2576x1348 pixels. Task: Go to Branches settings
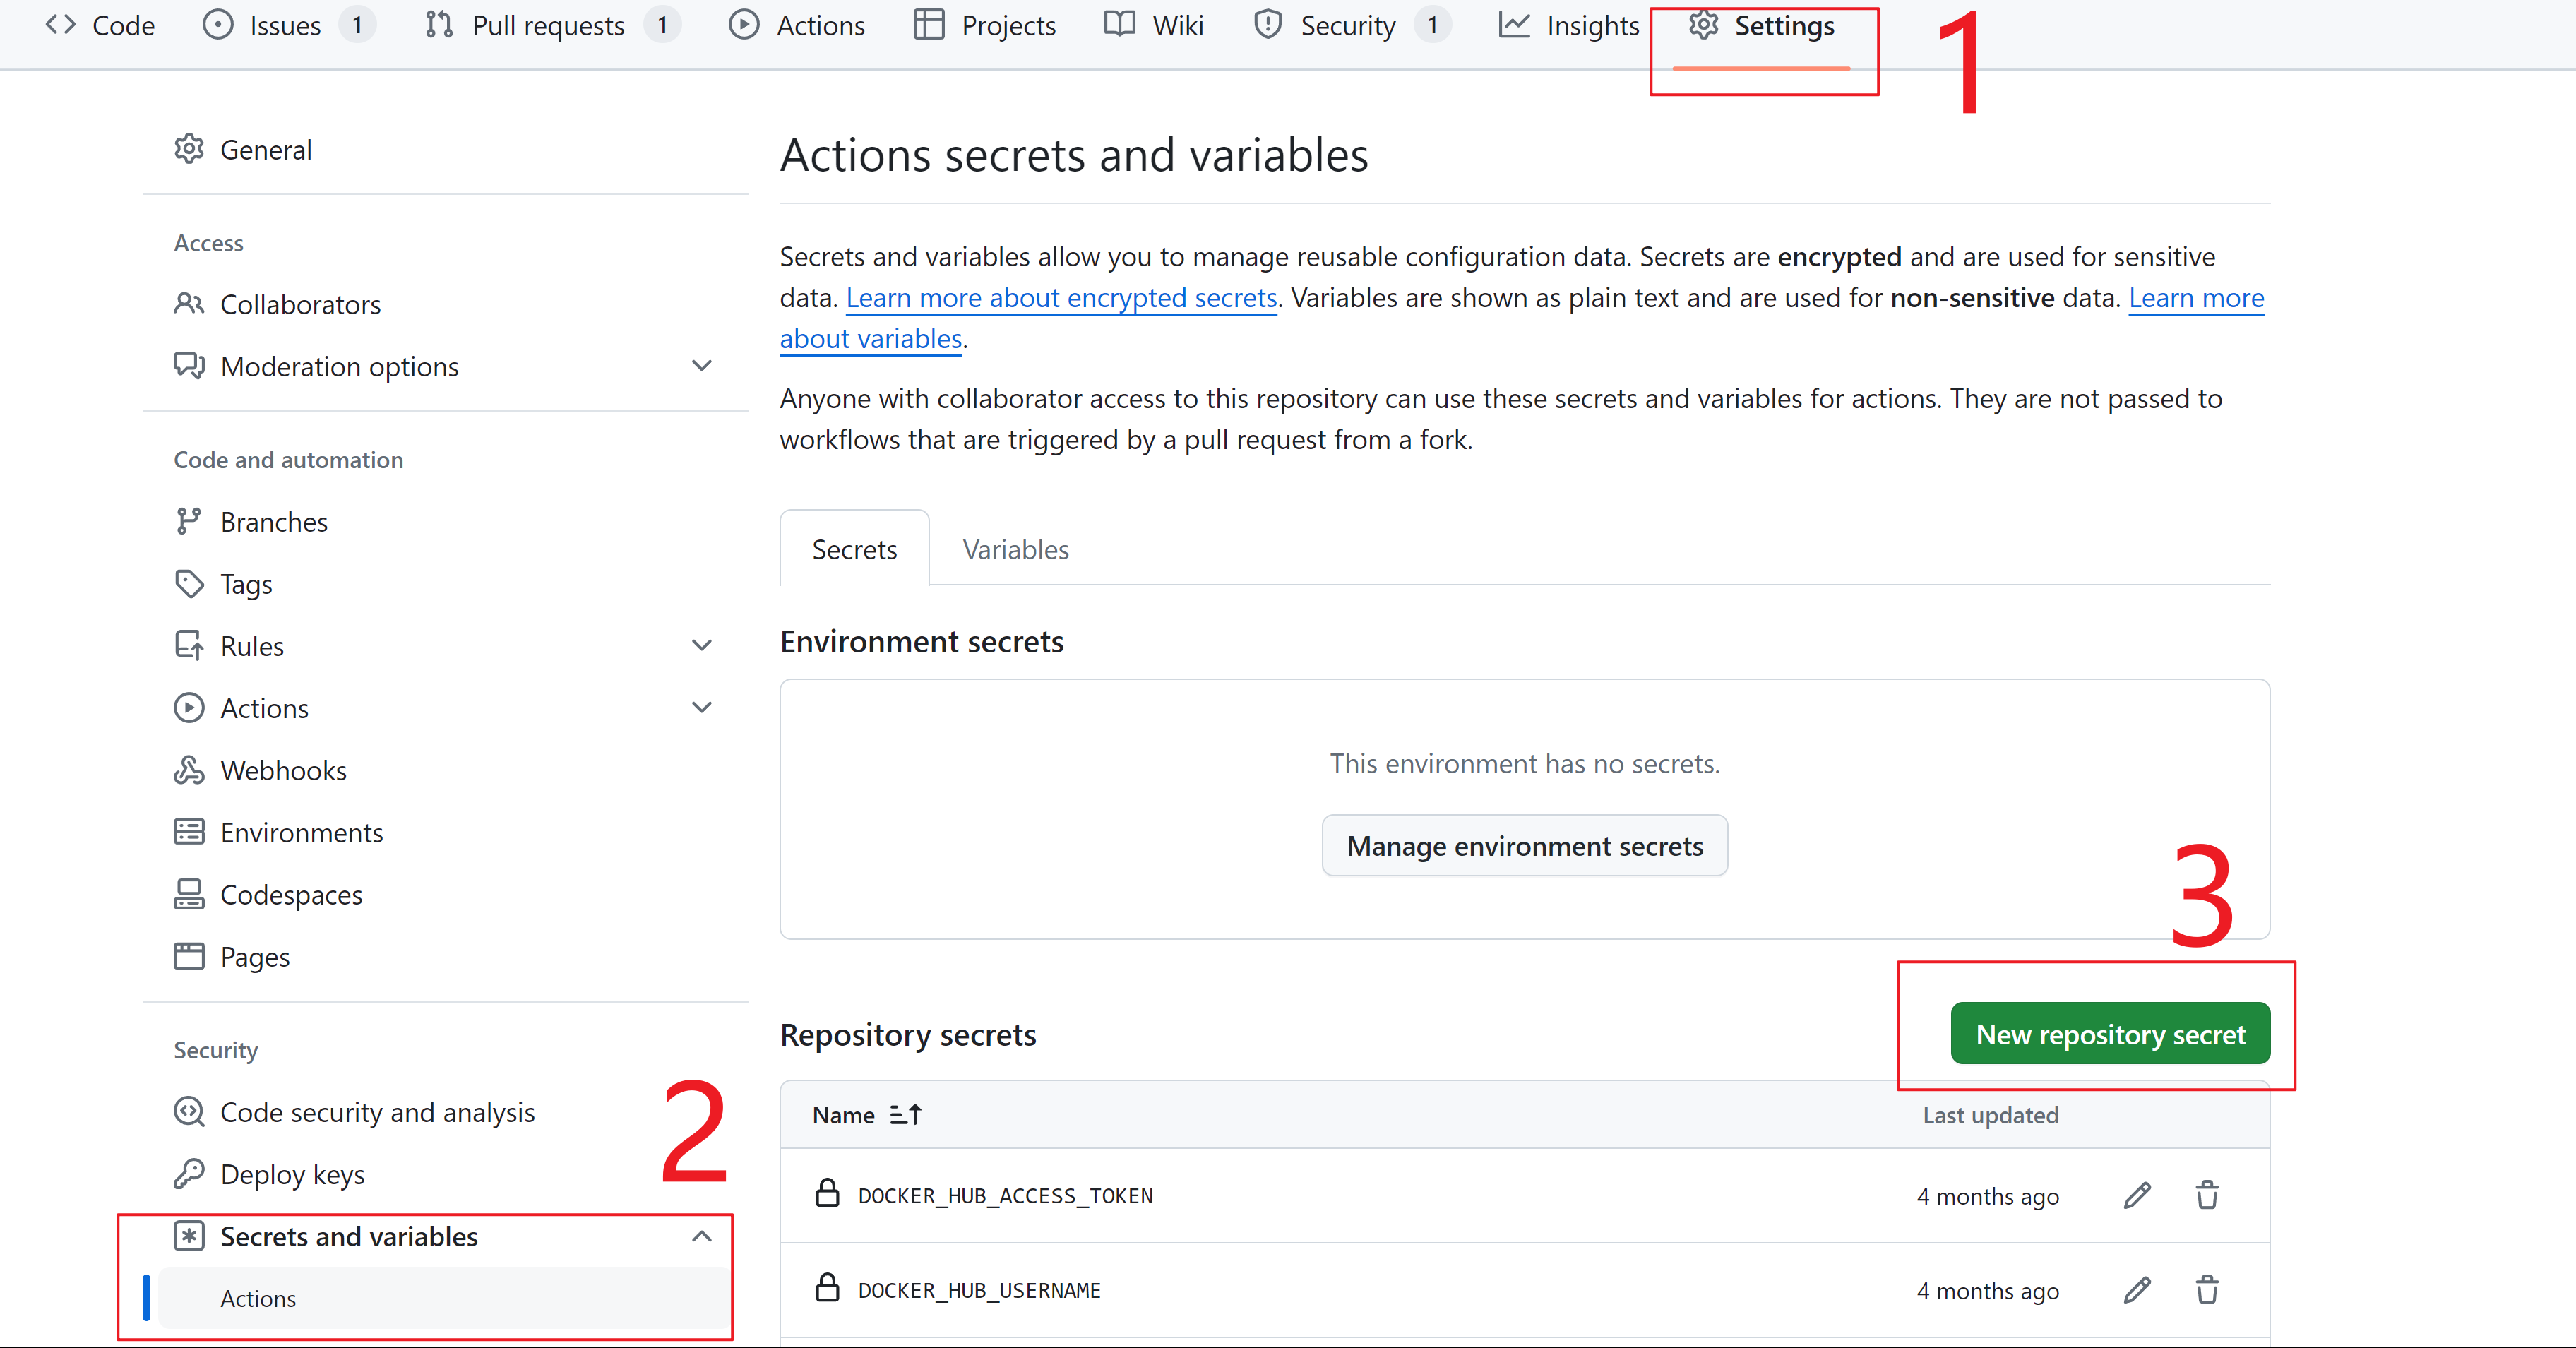(x=273, y=522)
